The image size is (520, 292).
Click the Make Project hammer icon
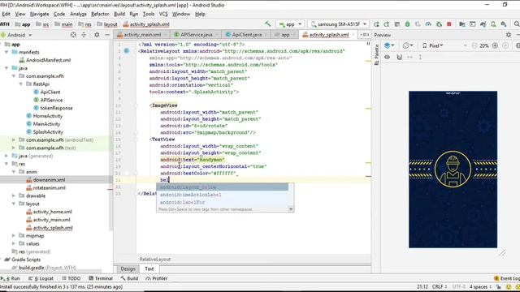267,24
